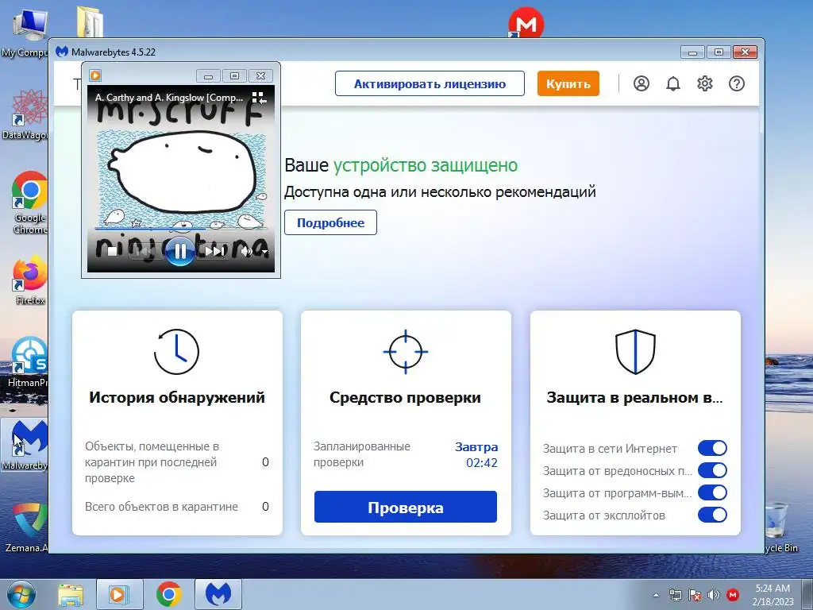
Task: Open Malwarebytes settings gear
Action: (705, 83)
